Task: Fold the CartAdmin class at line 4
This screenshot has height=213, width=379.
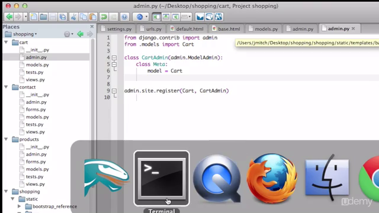Action: coord(114,58)
